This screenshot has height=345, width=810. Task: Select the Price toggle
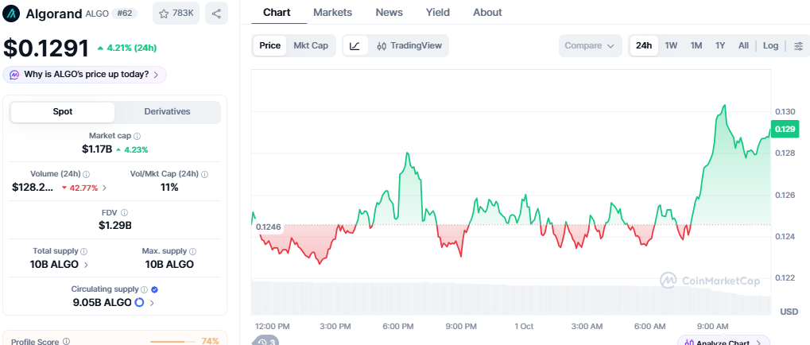click(x=269, y=45)
